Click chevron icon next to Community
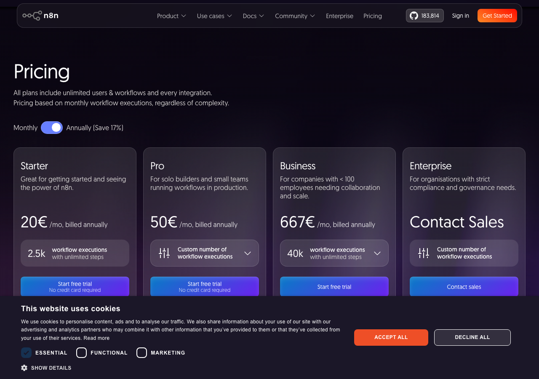 pyautogui.click(x=312, y=16)
